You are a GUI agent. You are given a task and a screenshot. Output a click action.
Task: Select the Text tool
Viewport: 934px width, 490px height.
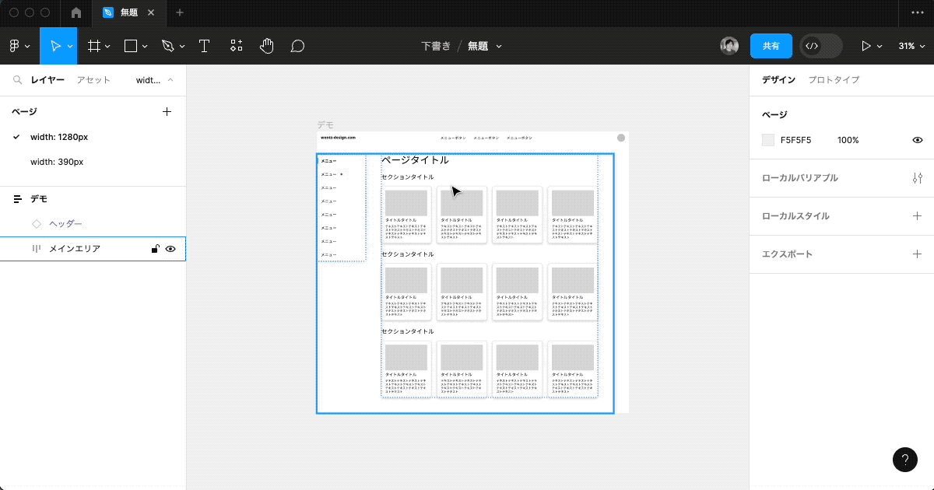204,46
